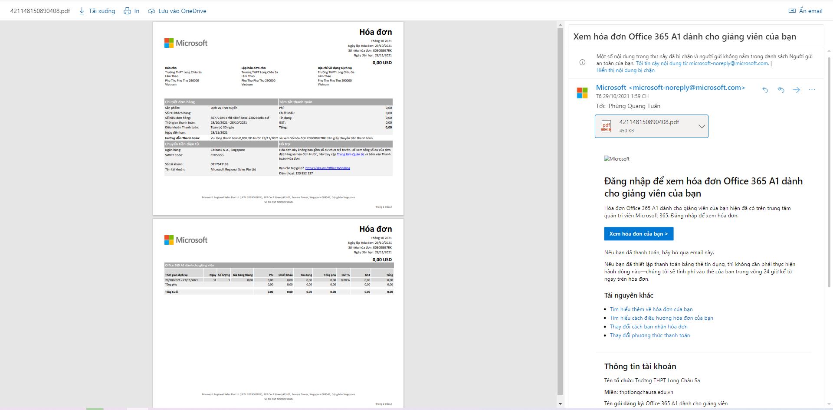Click the Reply all icon
The height and width of the screenshot is (410, 833).
tap(781, 90)
